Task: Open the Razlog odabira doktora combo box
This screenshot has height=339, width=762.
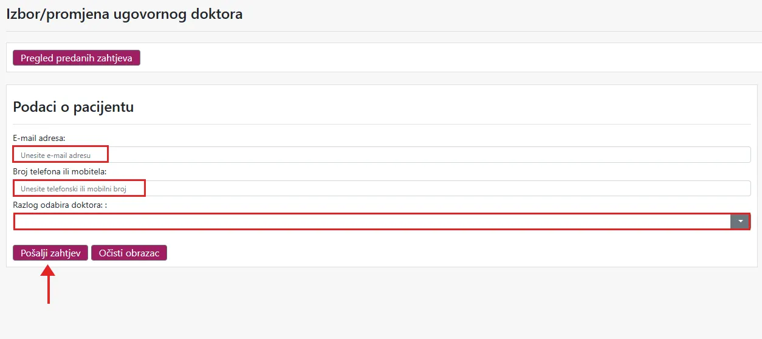Action: click(372, 222)
